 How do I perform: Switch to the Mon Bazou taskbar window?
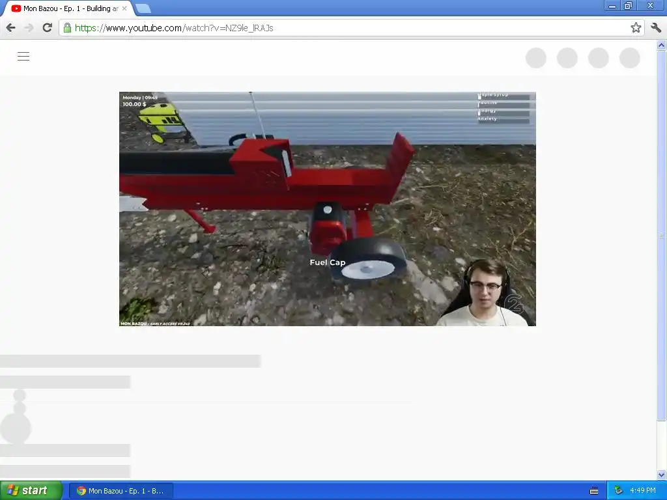121,491
